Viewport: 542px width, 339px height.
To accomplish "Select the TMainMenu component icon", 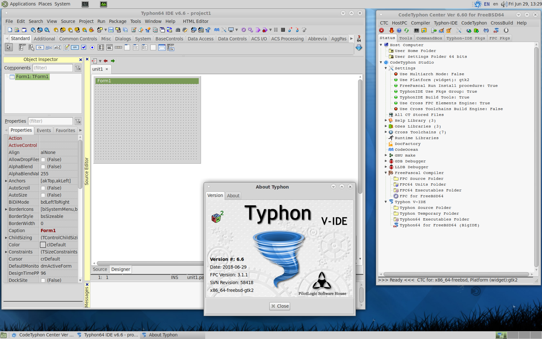I will pyautogui.click(x=22, y=47).
